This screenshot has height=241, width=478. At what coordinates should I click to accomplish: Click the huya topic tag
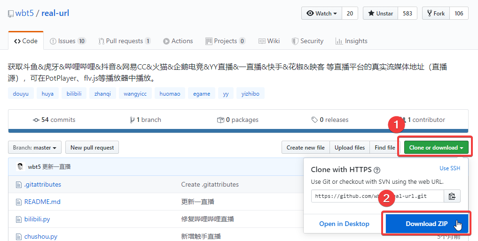click(x=47, y=93)
